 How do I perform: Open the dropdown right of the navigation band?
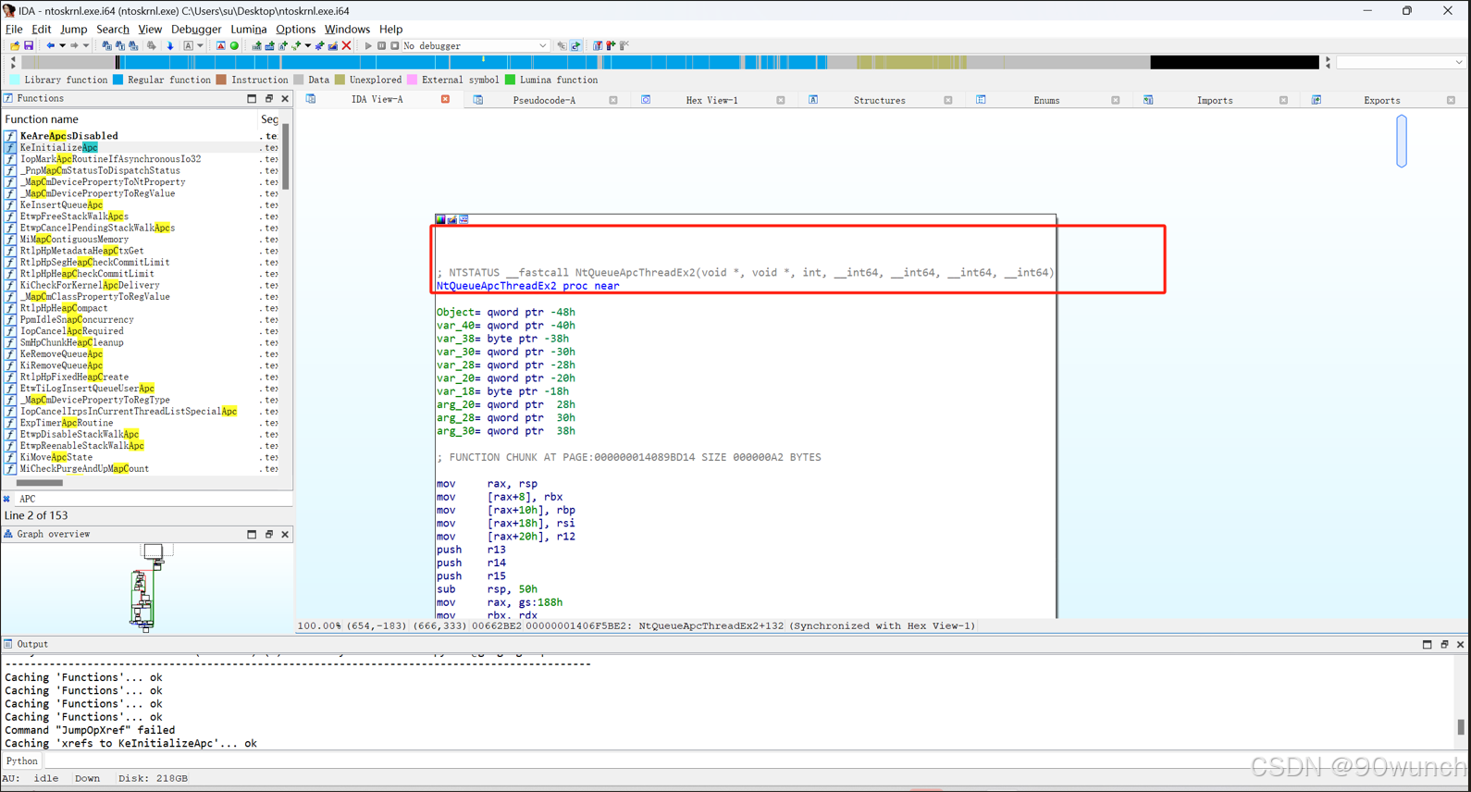coord(1458,62)
